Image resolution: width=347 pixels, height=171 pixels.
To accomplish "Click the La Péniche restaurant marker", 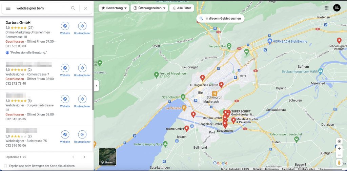I will coord(184,108).
